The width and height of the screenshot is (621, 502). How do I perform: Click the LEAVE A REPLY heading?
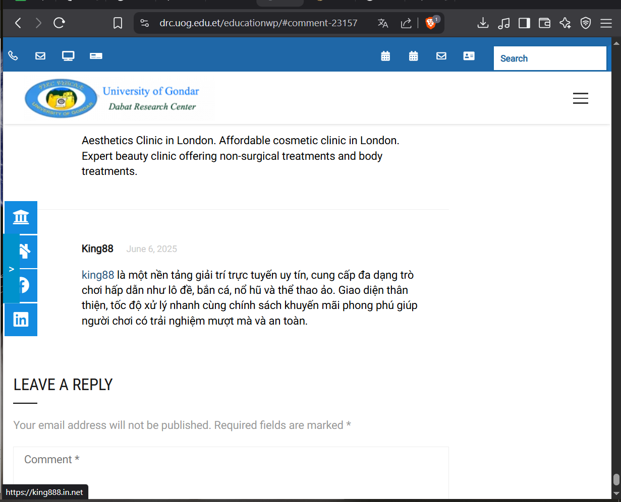(x=63, y=385)
